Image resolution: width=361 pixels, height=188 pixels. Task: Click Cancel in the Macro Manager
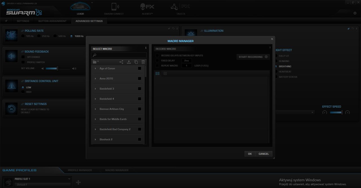click(x=264, y=154)
